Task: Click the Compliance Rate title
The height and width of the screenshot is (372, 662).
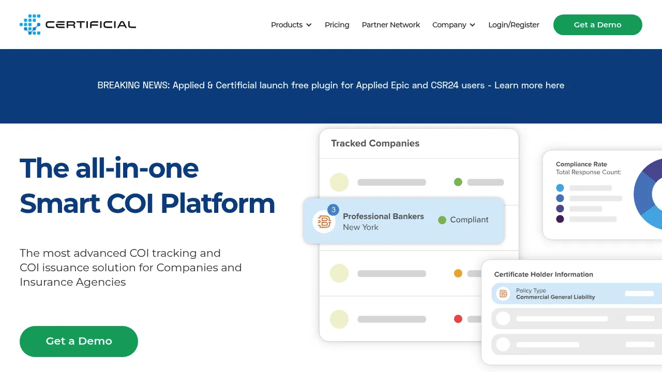Action: (x=581, y=164)
